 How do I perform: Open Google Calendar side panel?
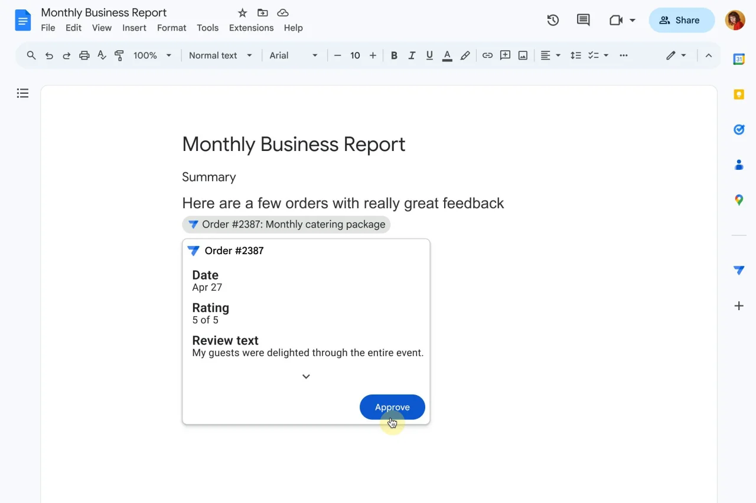tap(739, 59)
